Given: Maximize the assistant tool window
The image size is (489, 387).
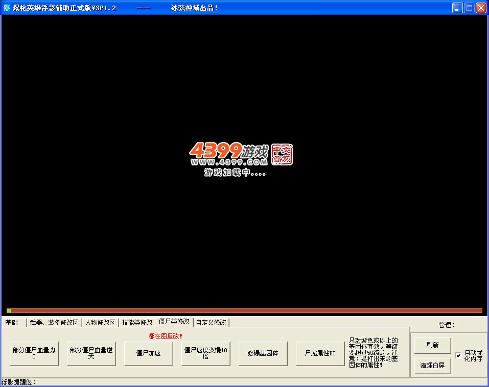Looking at the screenshot, I should click(469, 8).
